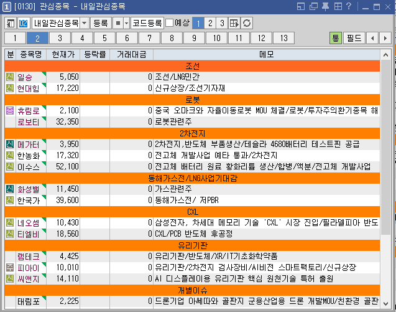Sort by 거래대금 column header

(x=132, y=54)
